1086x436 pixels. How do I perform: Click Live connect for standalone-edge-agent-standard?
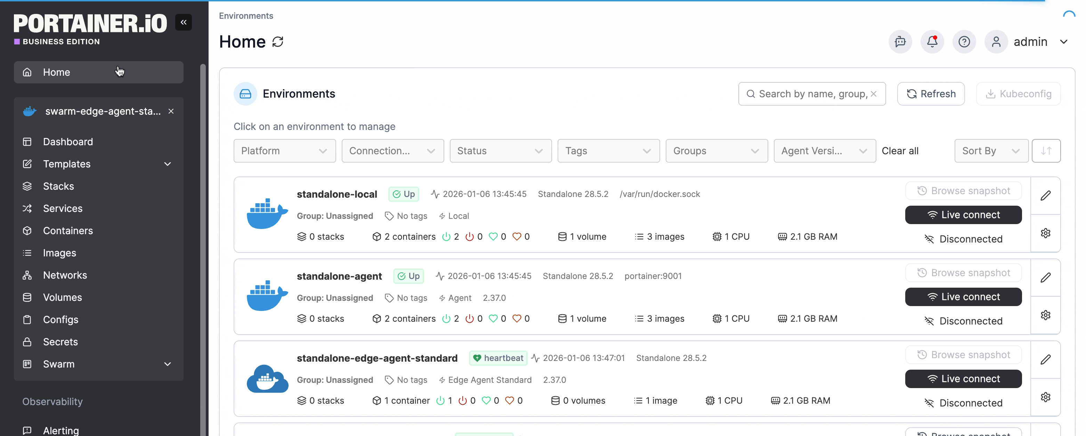pyautogui.click(x=963, y=379)
